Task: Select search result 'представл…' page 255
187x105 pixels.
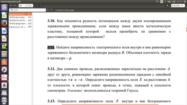Action: pos(20,24)
